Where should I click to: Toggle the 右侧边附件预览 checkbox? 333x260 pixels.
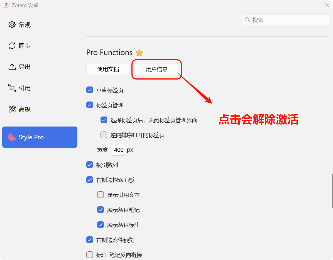[x=90, y=240]
